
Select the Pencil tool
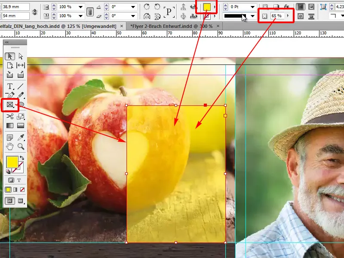click(x=21, y=95)
